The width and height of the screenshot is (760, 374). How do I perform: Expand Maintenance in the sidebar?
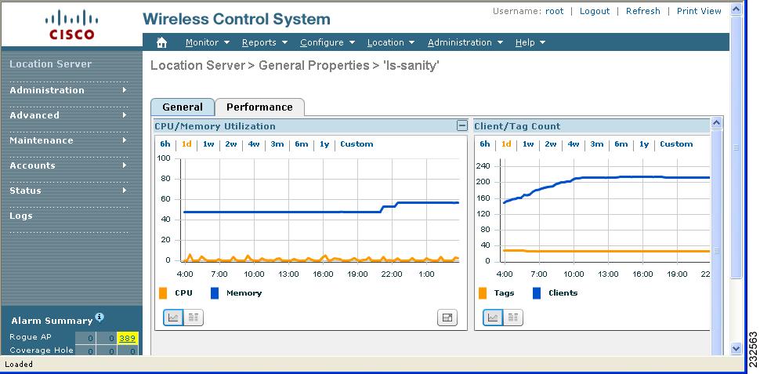tap(68, 140)
